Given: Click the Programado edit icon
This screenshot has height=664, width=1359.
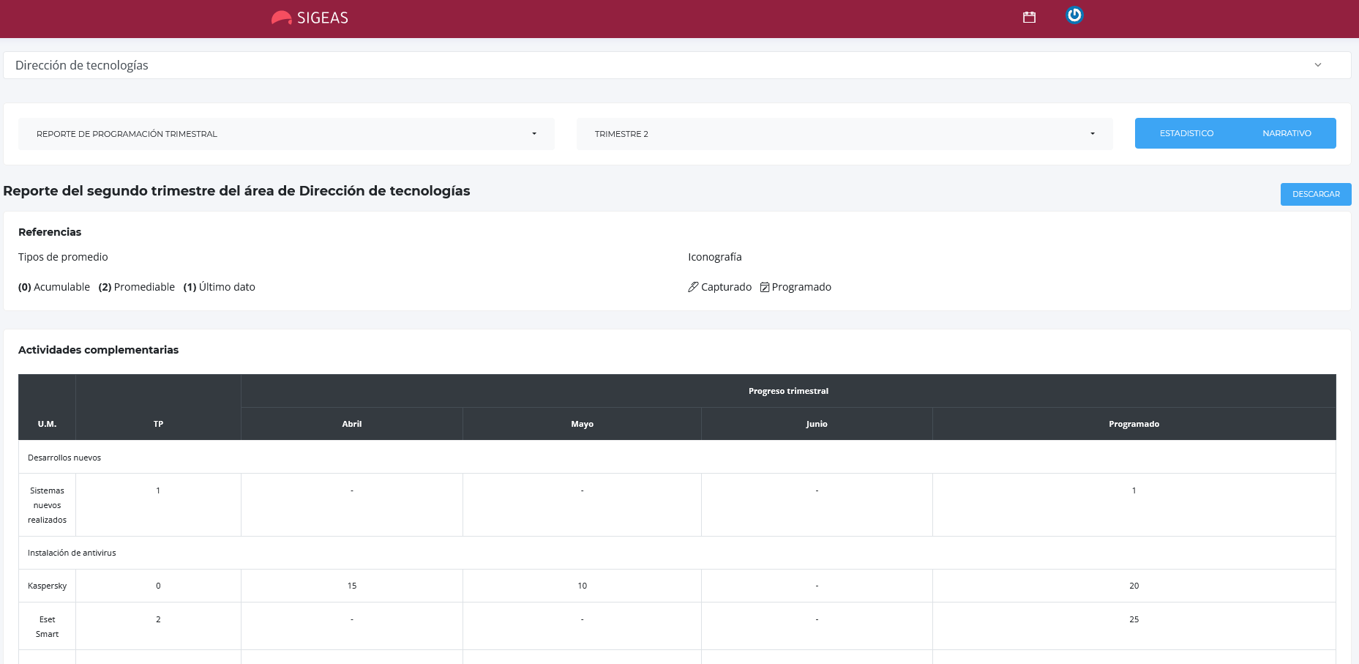Looking at the screenshot, I should [x=765, y=287].
